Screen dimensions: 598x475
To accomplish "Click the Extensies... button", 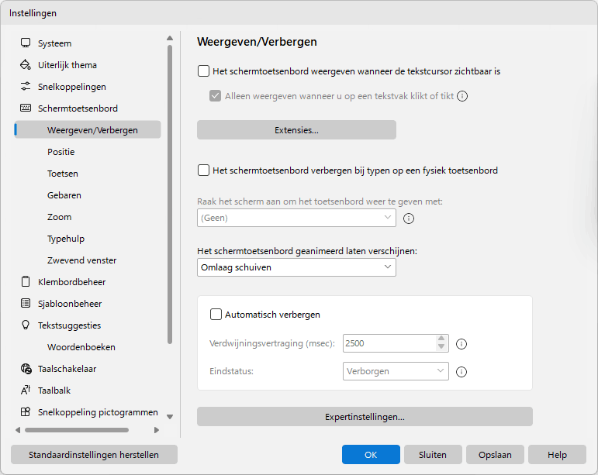I will click(x=296, y=130).
